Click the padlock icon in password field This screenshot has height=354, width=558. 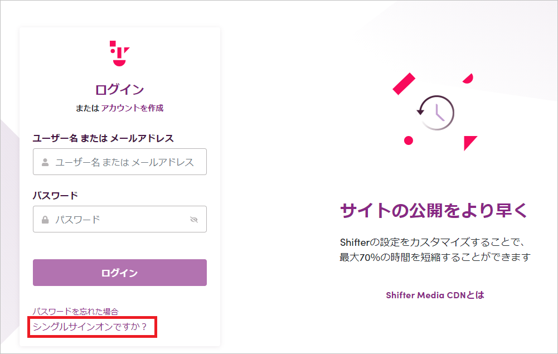tap(45, 220)
